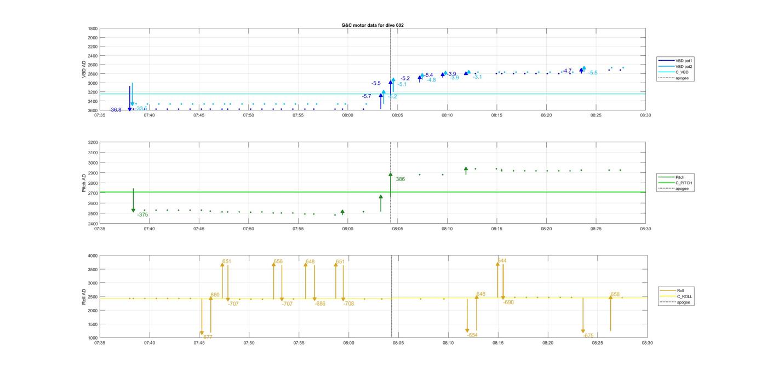Click the "3100" tick on Pitch axis

(93, 153)
